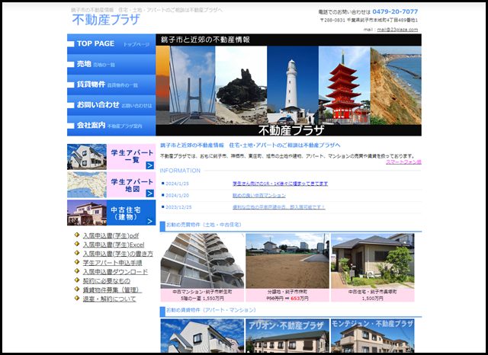Open the お問い合わせ contact menu item

[x=111, y=105]
